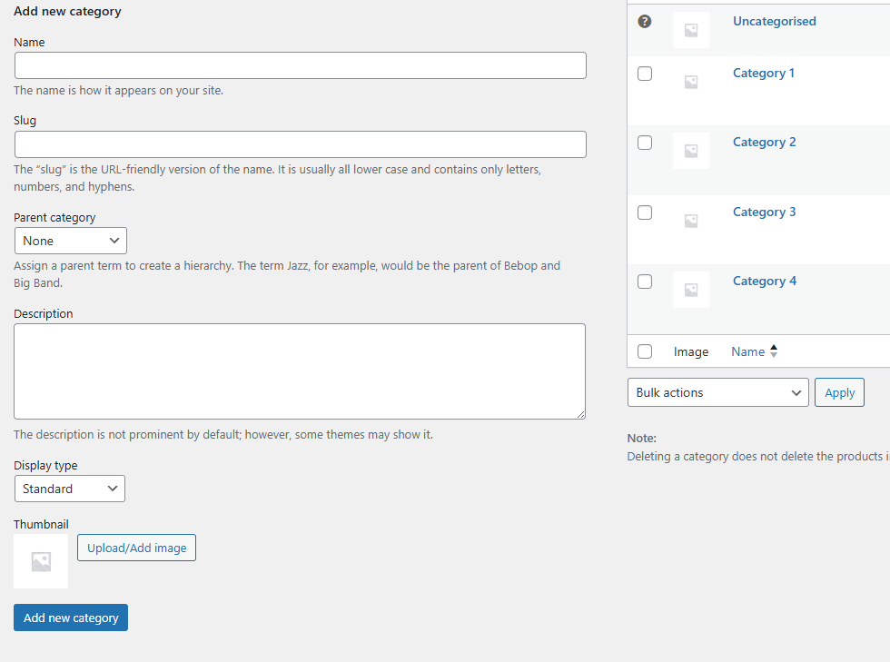The image size is (890, 662).
Task: Click Apply next to Bulk actions
Action: [x=839, y=392]
